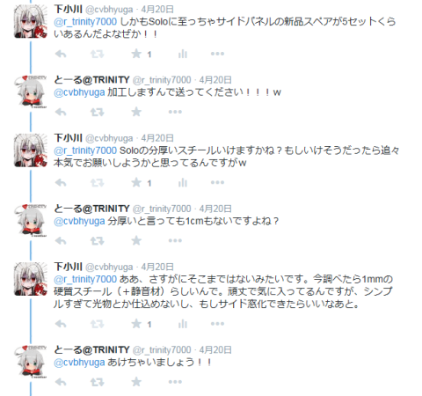The width and height of the screenshot is (422, 396).
Task: Open the 4月20日 timestamp of the 1cm tweet
Action: coord(215,209)
